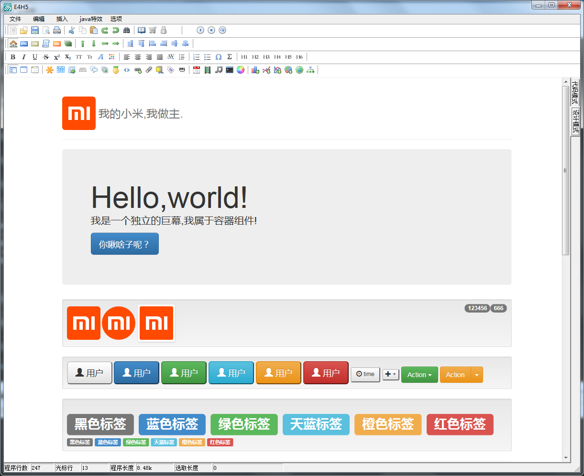Viewport: 584px width, 476px height.
Task: Insert special character with Omega icon
Action: [x=219, y=57]
